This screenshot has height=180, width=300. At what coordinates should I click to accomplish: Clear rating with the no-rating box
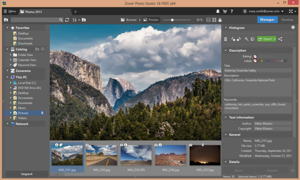tap(255, 56)
